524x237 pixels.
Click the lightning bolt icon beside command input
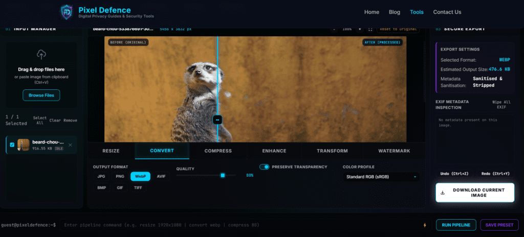[x=425, y=225]
